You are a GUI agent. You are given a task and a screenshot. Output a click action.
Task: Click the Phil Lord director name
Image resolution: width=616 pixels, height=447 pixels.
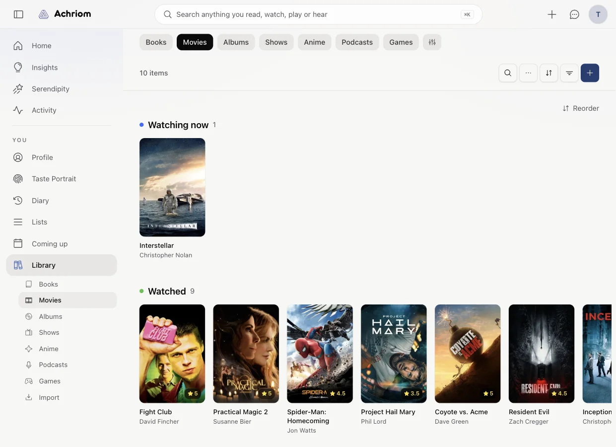tap(373, 422)
